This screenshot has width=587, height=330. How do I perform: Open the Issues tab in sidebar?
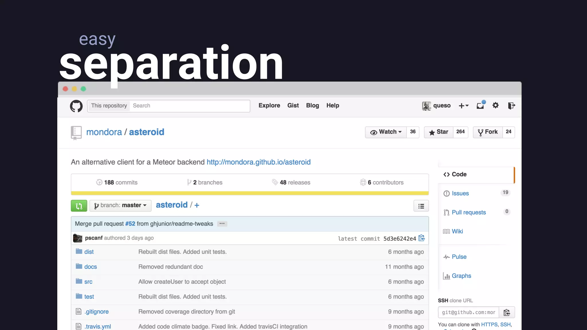click(x=460, y=193)
